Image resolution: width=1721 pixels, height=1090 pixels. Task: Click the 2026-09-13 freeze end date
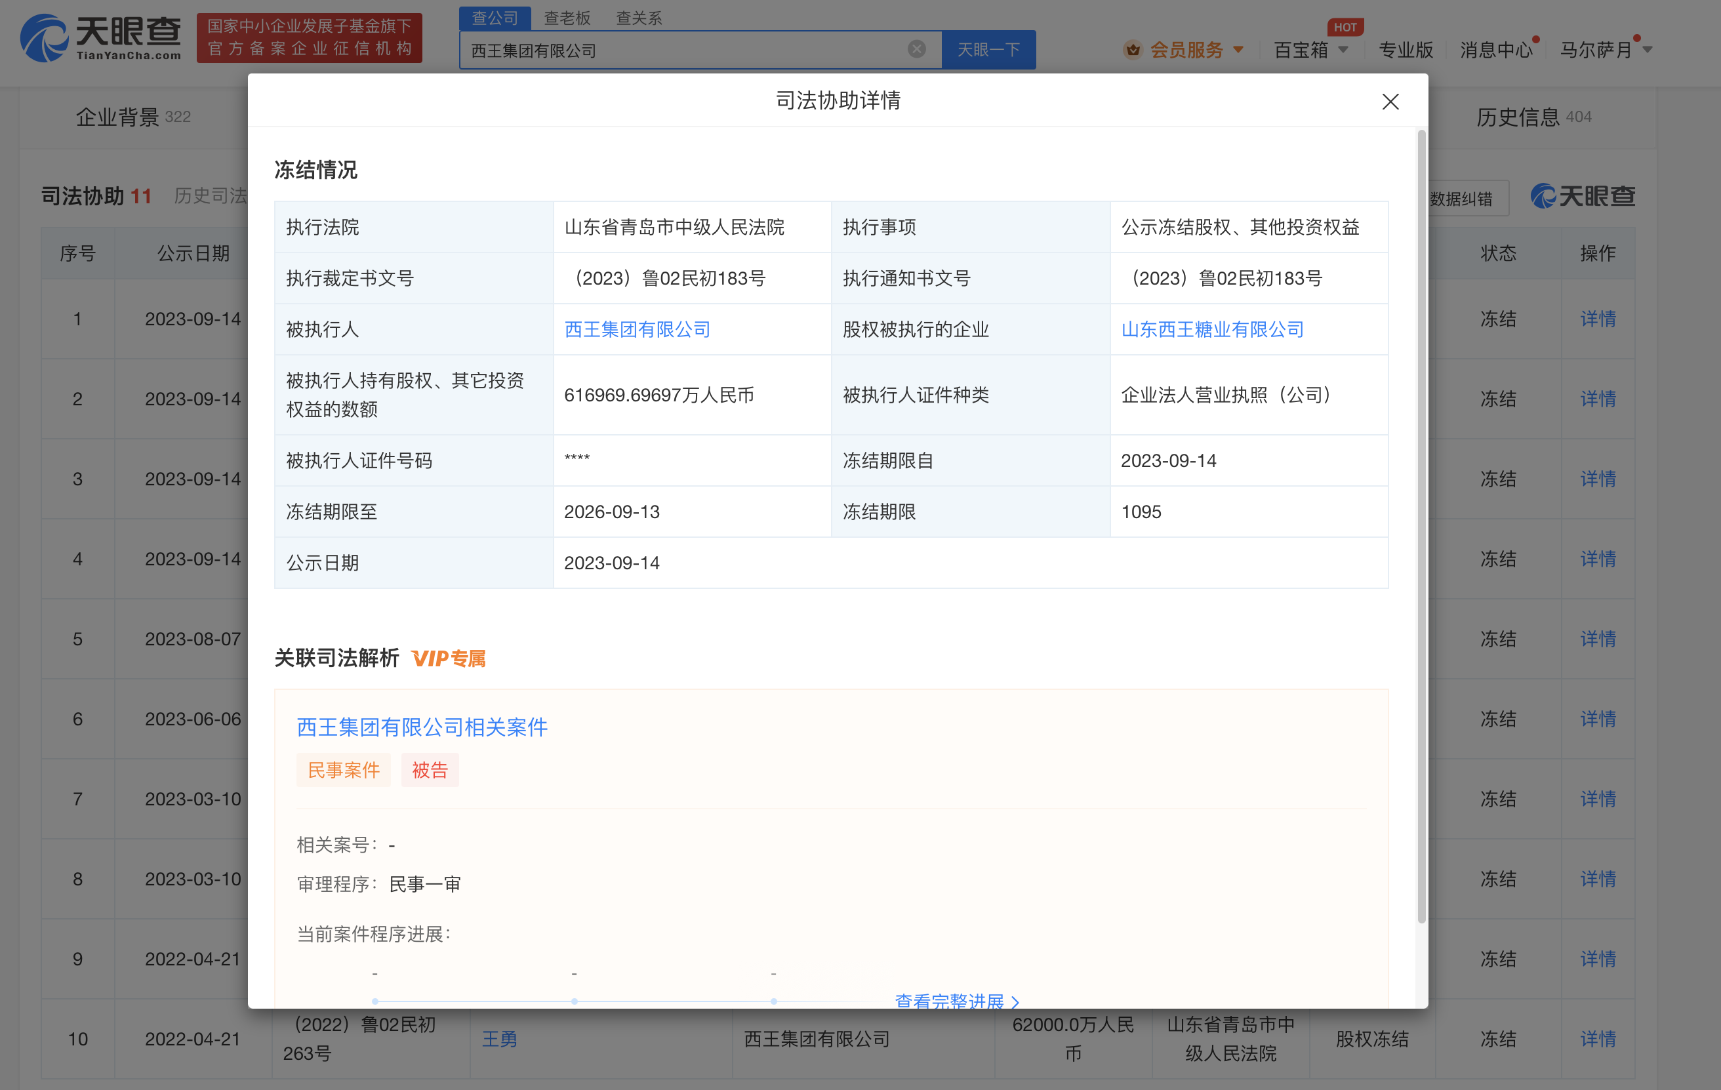point(611,512)
